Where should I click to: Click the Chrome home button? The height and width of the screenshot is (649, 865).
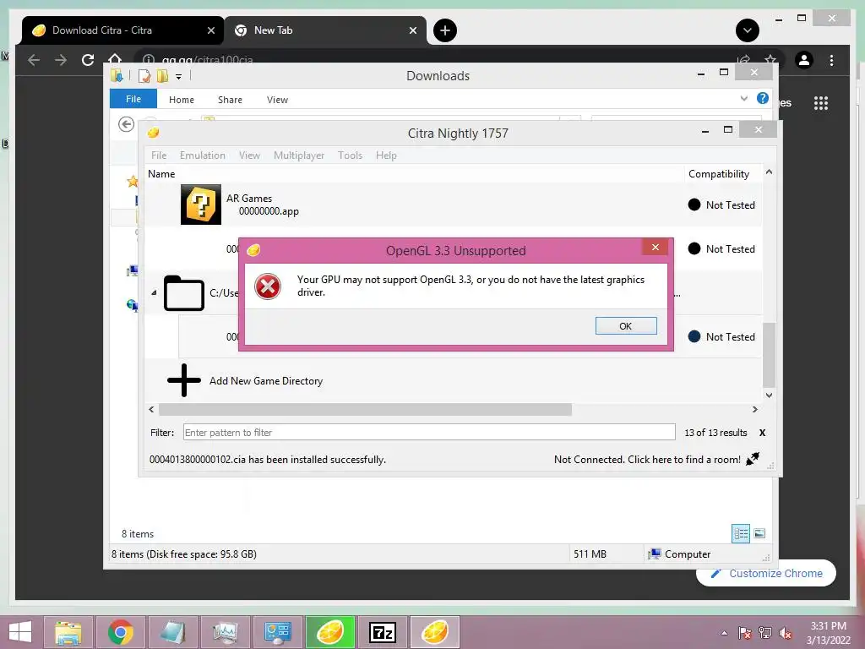(x=114, y=57)
